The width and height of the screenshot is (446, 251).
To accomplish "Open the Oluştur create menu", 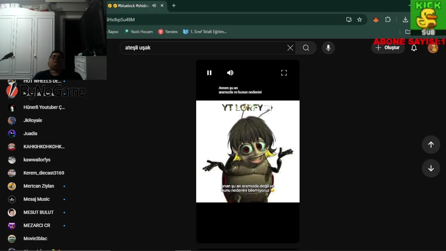I will point(388,48).
